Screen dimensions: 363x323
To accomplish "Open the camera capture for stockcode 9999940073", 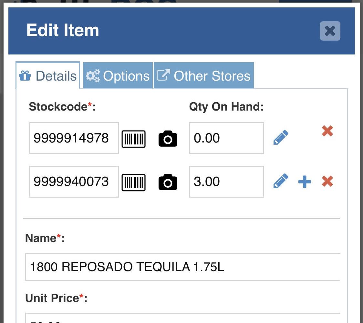I will pos(168,182).
